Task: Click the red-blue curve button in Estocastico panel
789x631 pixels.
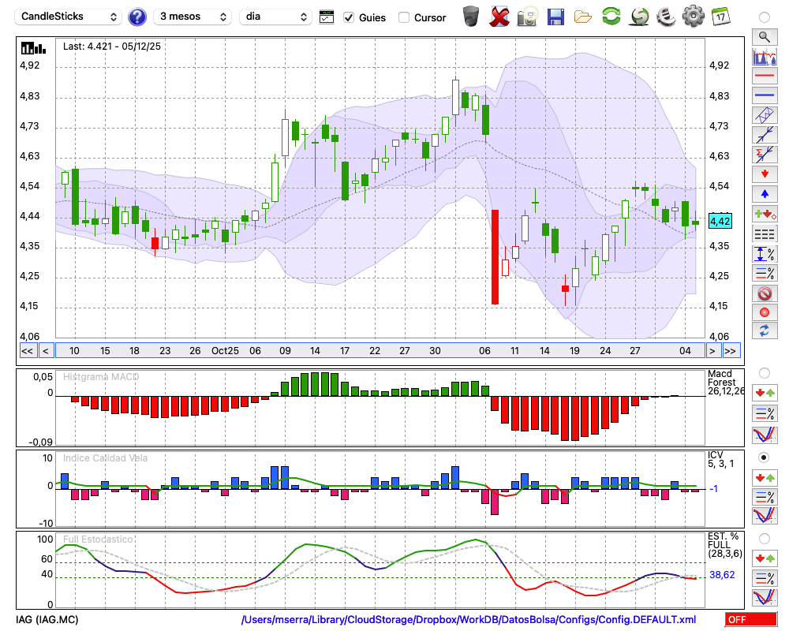Action: (x=765, y=597)
